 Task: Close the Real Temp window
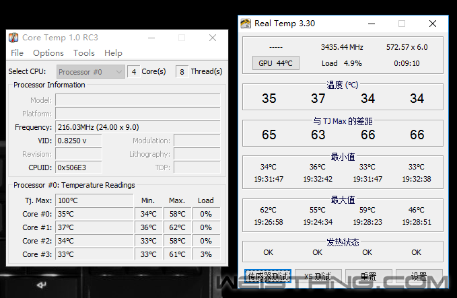433,24
